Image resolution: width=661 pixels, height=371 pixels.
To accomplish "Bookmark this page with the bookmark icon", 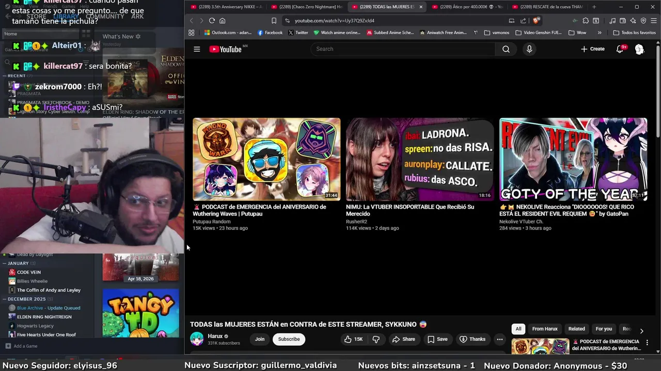I will click(x=274, y=21).
